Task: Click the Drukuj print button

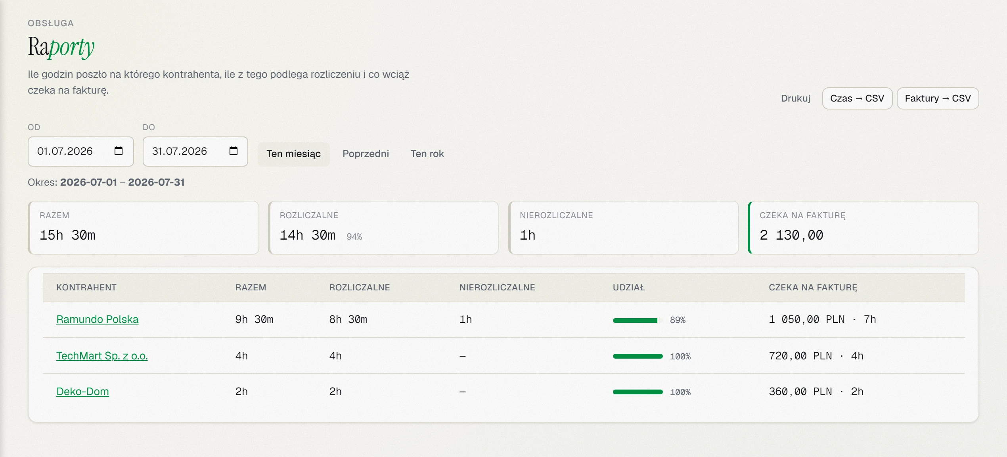Action: pos(795,98)
